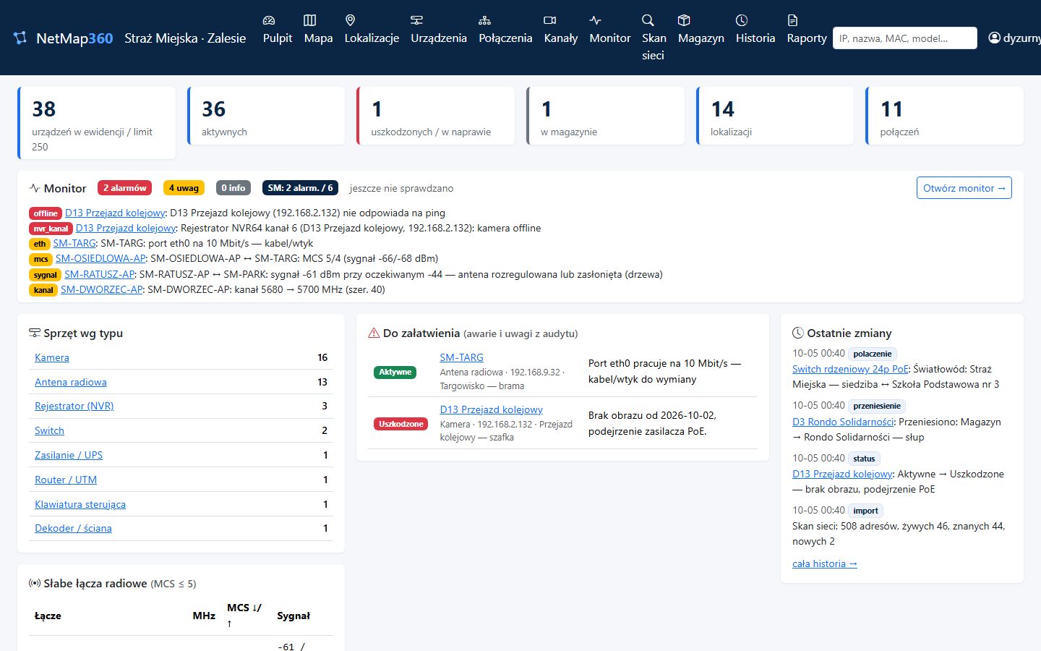Open the Historia clock icon

pos(742,20)
